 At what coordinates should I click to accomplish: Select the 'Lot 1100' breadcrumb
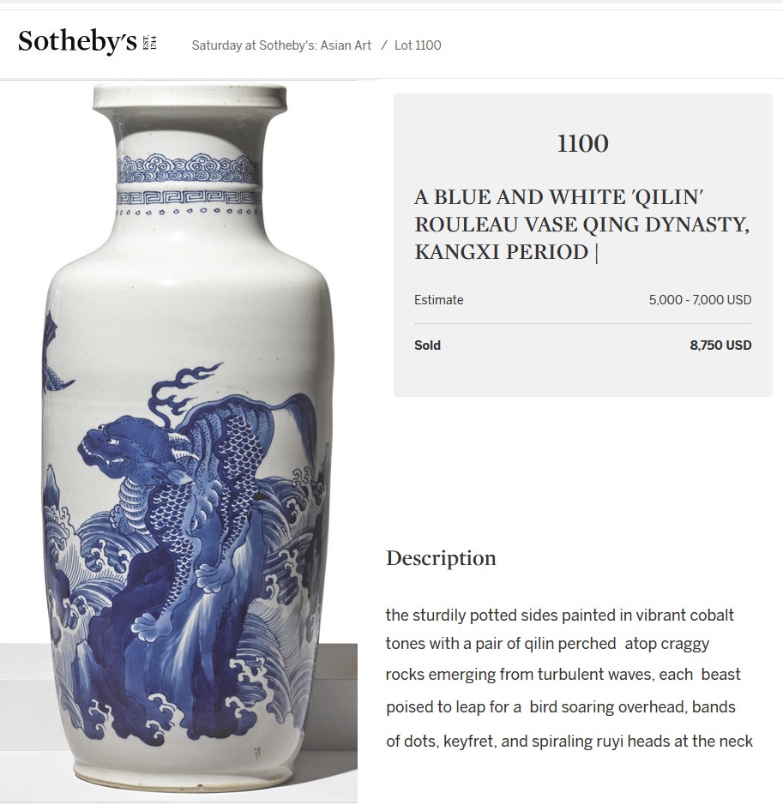(x=418, y=45)
